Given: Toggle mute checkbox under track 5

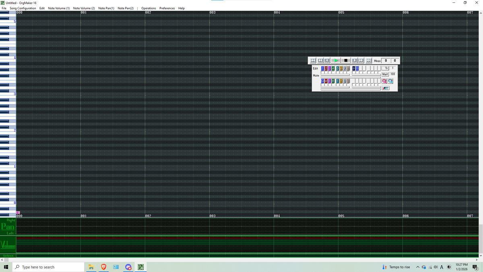Looking at the screenshot, I should point(337,73).
